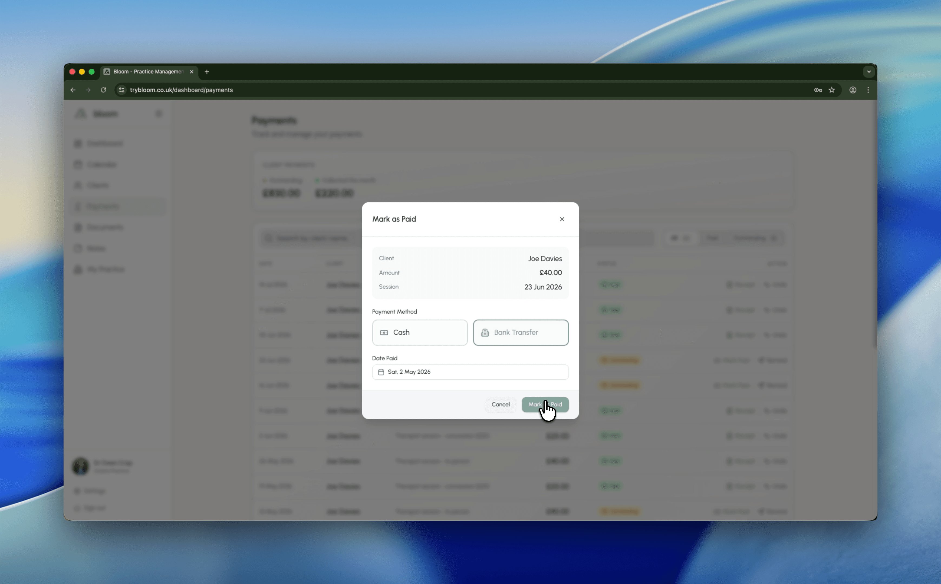Click the Joe Davies client value
941x584 pixels.
click(x=545, y=259)
